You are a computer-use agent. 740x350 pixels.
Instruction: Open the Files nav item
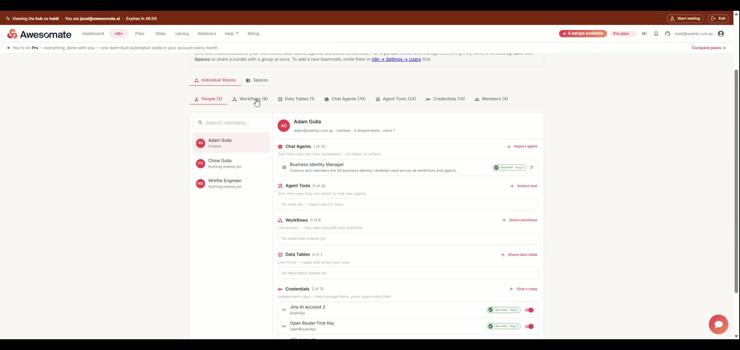(140, 34)
